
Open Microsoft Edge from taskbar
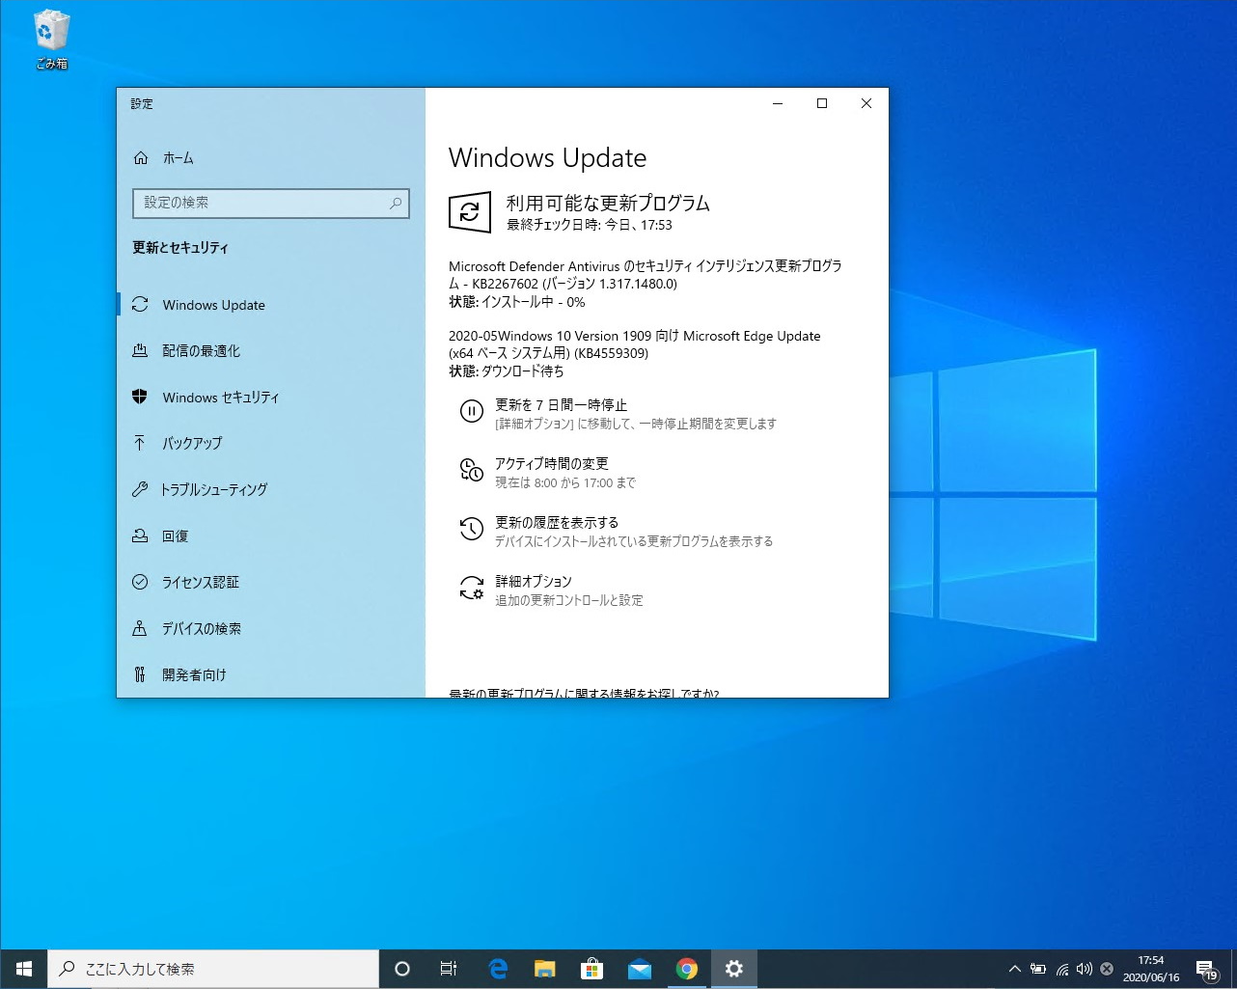coord(498,968)
